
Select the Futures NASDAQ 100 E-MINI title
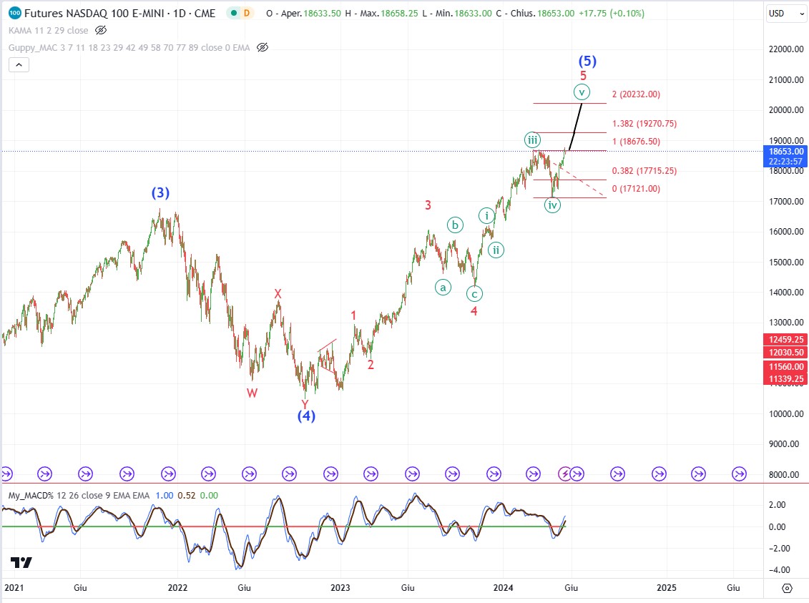click(119, 14)
